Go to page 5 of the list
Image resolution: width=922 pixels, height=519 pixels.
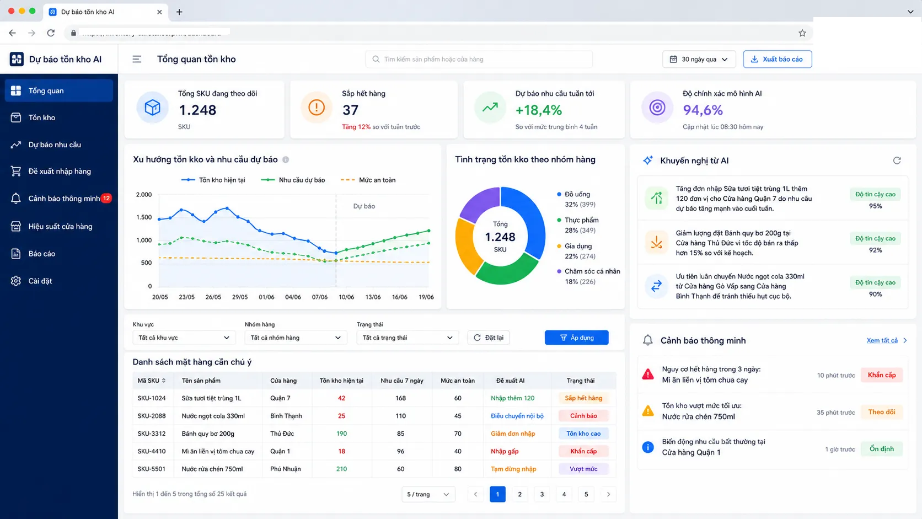point(586,494)
